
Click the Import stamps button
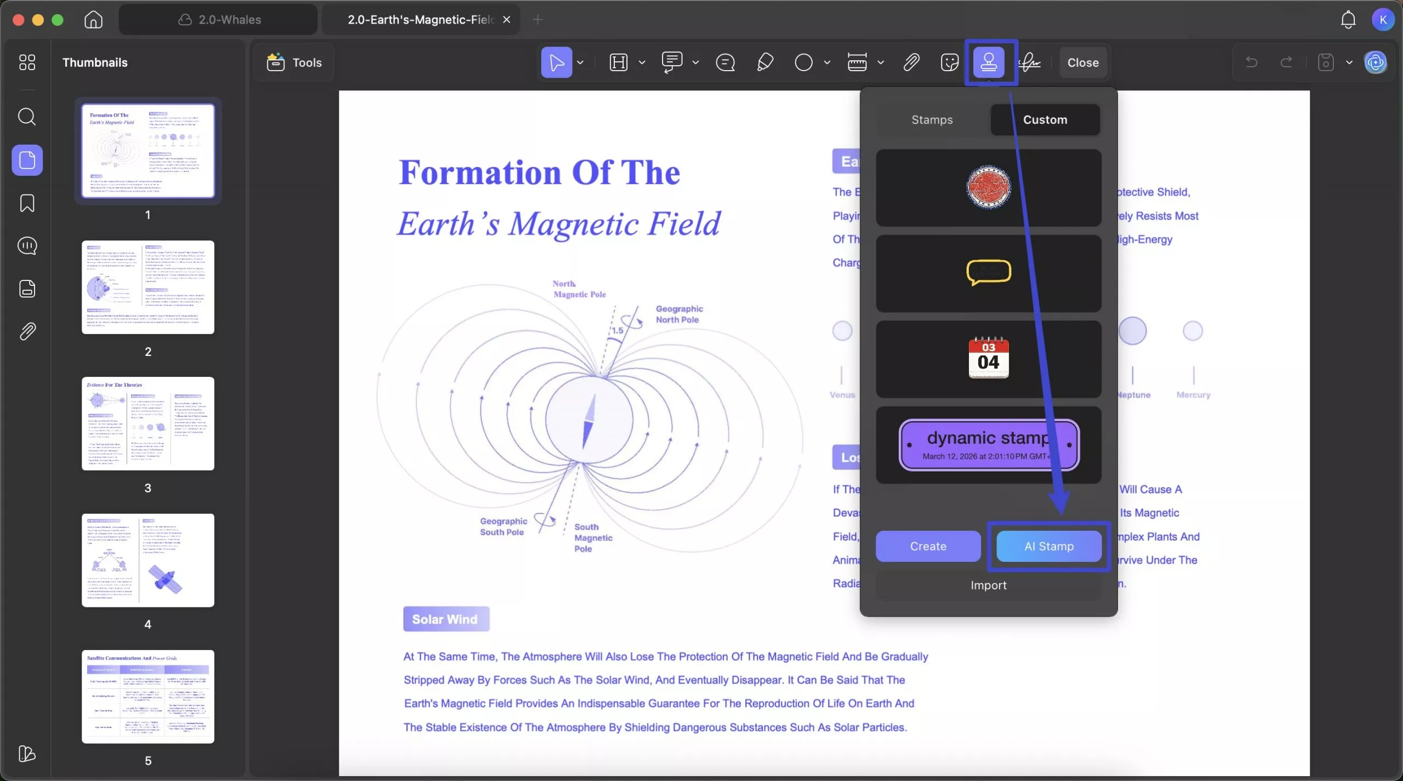point(989,585)
